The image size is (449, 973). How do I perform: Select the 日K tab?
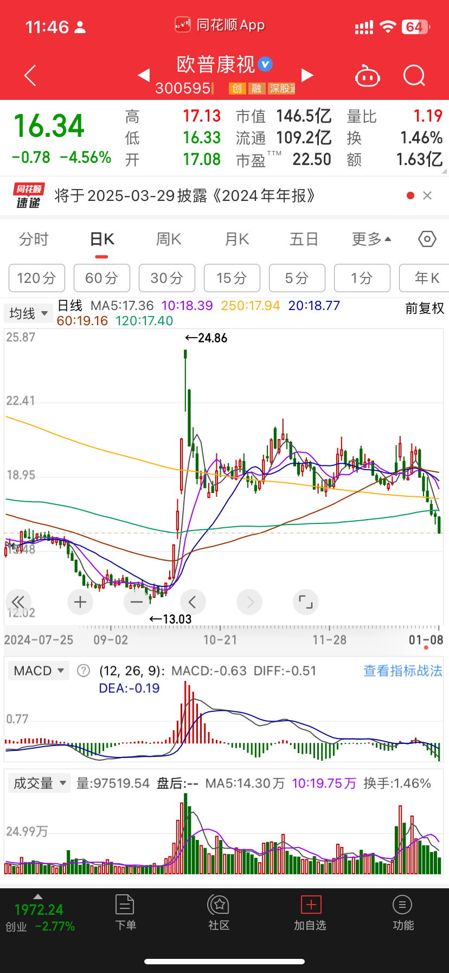[101, 239]
